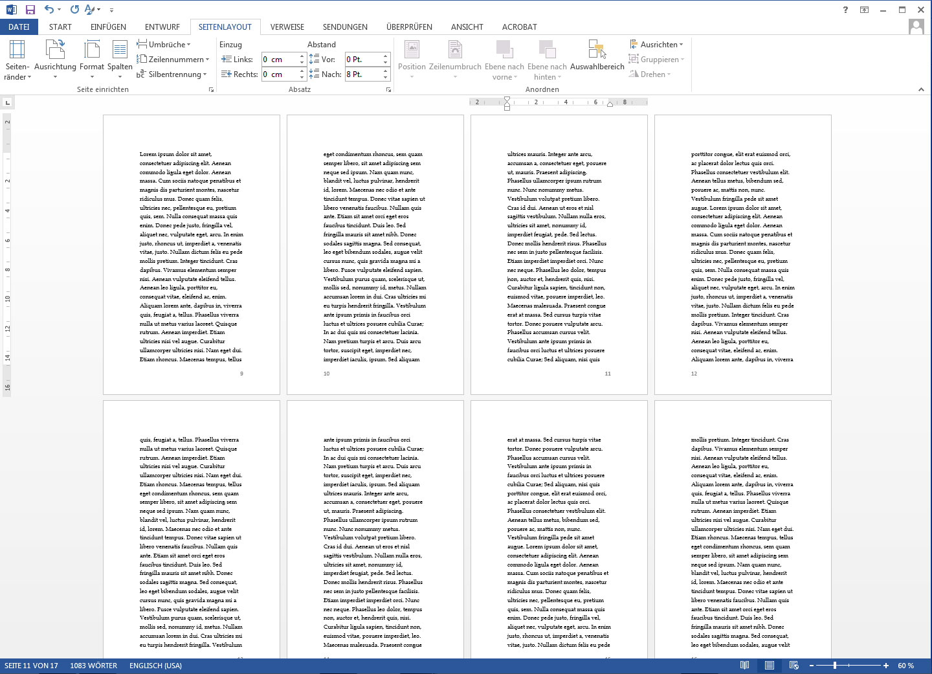Open the DATEI menu
932x674 pixels.
click(19, 27)
